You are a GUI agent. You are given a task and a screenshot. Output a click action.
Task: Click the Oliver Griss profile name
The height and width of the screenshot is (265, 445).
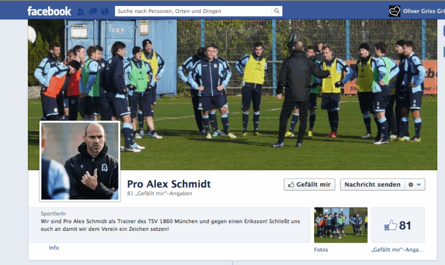pyautogui.click(x=423, y=11)
